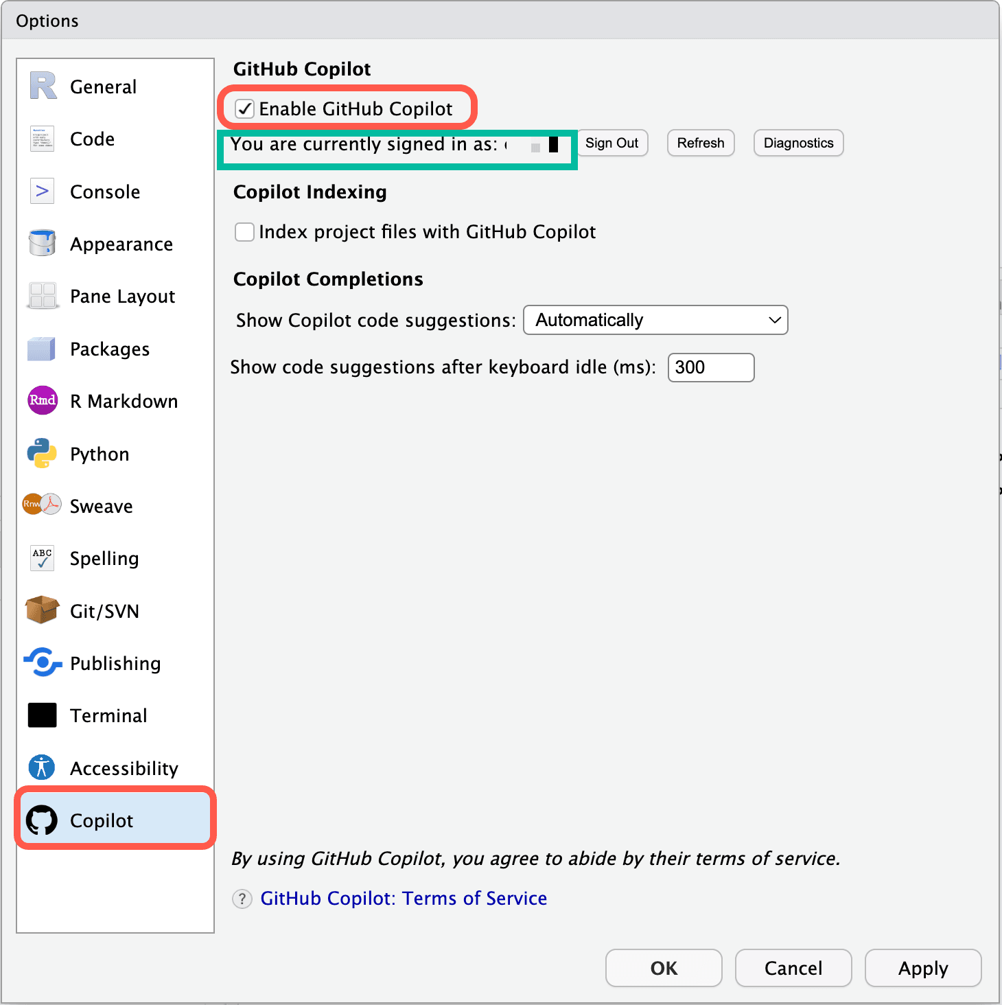Viewport: 1002px width, 1005px height.
Task: Open the GitHub Copilot Terms of Service link
Action: pyautogui.click(x=404, y=899)
